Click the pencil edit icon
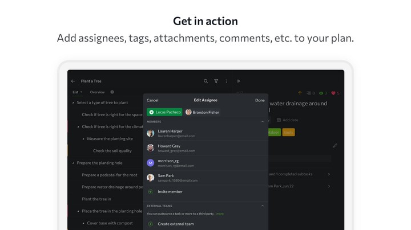 (x=335, y=146)
